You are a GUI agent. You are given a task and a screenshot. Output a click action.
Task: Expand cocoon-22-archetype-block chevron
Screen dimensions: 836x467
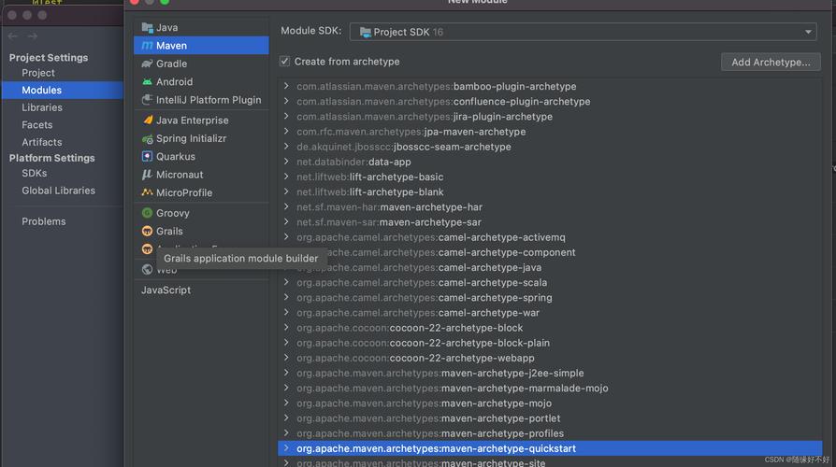(286, 327)
